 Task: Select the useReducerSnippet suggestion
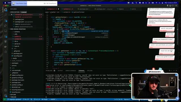tap(85, 33)
